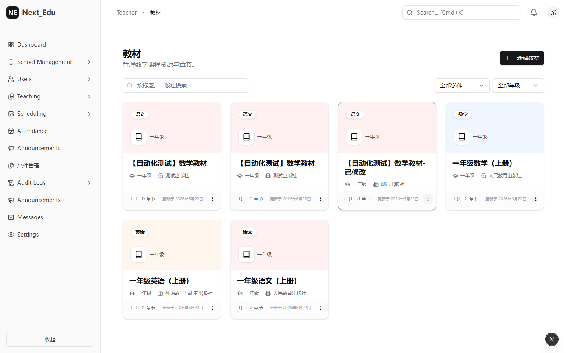This screenshot has height=353, width=566.
Task: Click the Audit Logs scroll icon
Action: (11, 183)
